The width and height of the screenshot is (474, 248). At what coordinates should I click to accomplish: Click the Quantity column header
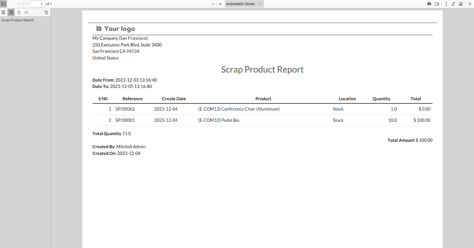(x=381, y=99)
